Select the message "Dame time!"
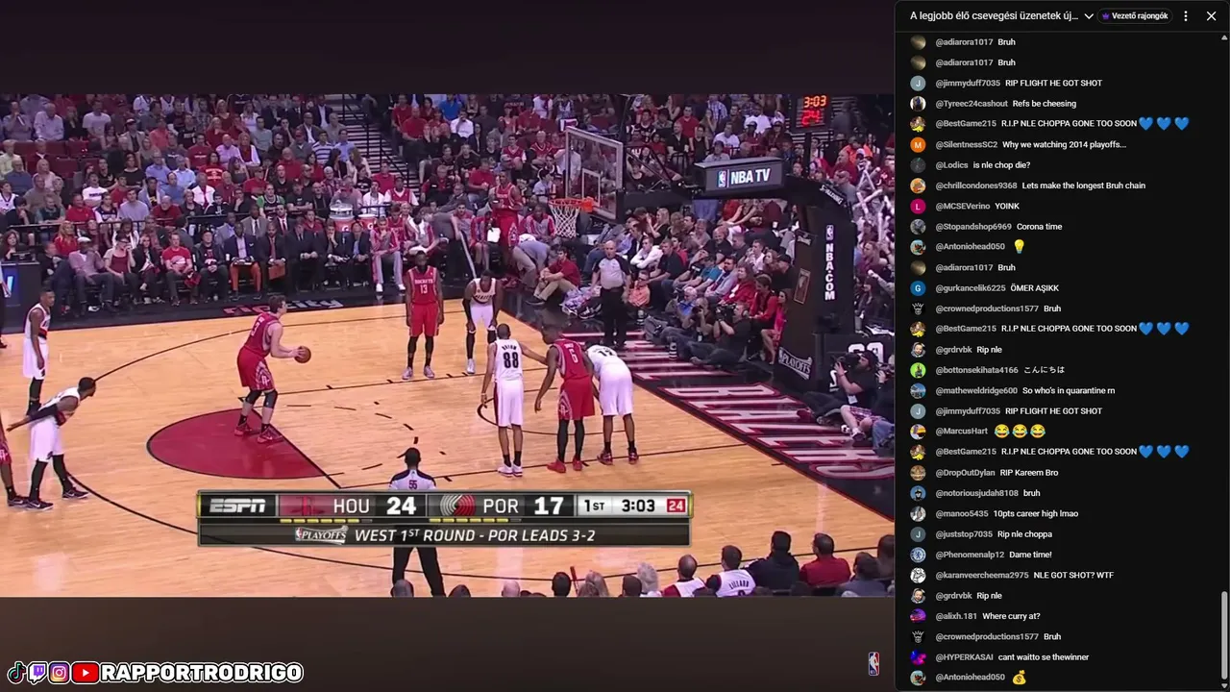 pyautogui.click(x=1030, y=555)
